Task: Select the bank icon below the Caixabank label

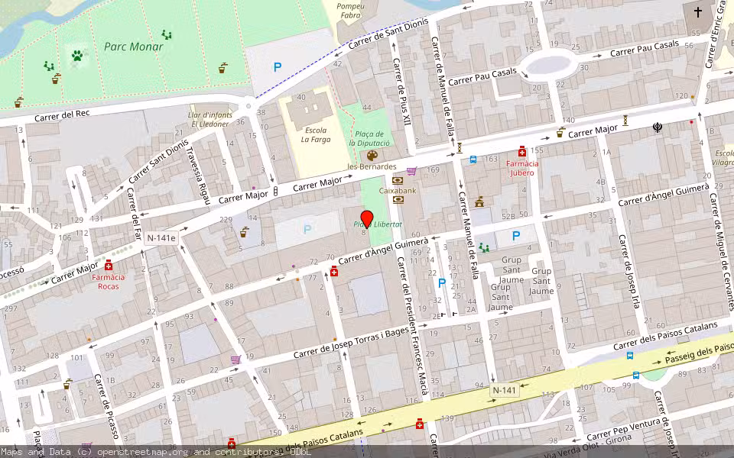Action: pyautogui.click(x=398, y=200)
